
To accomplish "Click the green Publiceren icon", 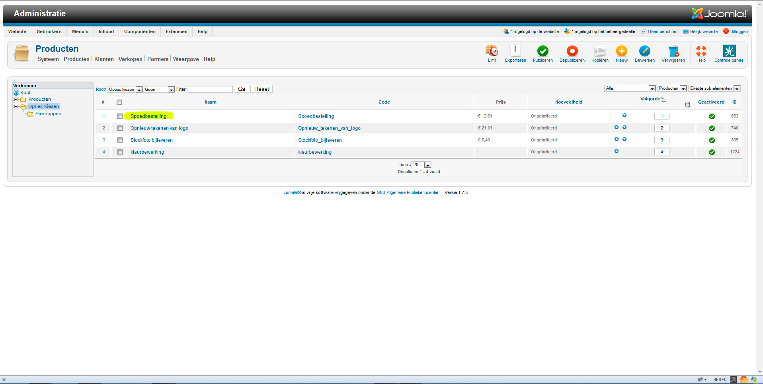I will (543, 51).
